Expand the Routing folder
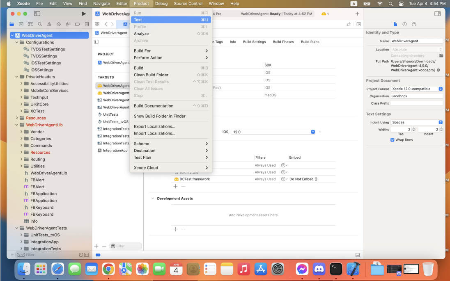Viewport: 450px width, 281px height. tap(21, 160)
